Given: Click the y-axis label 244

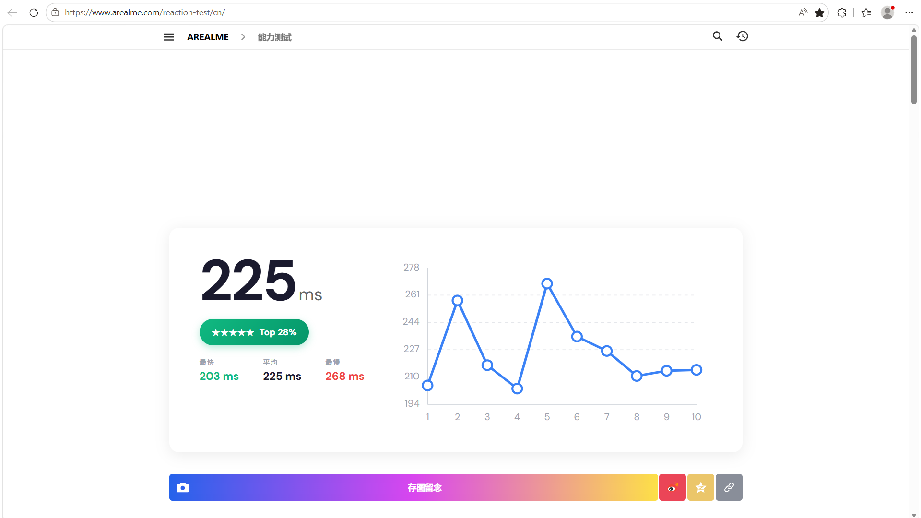Looking at the screenshot, I should (x=411, y=321).
